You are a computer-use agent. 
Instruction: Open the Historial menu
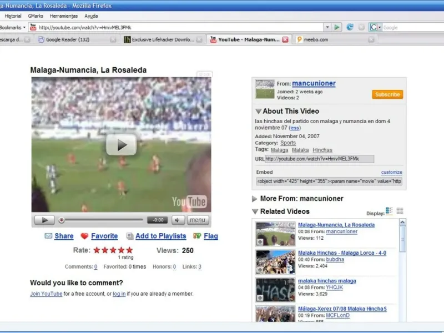13,16
